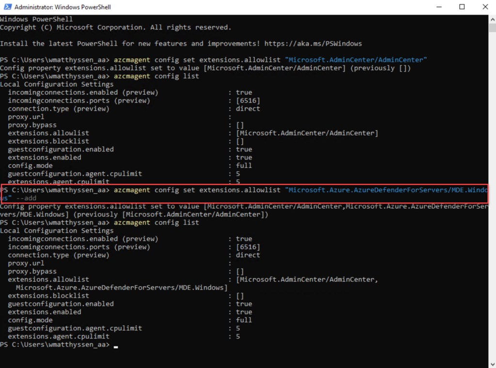This screenshot has width=496, height=368.
Task: Click the first "azcmagent config list" command
Action: (156, 76)
